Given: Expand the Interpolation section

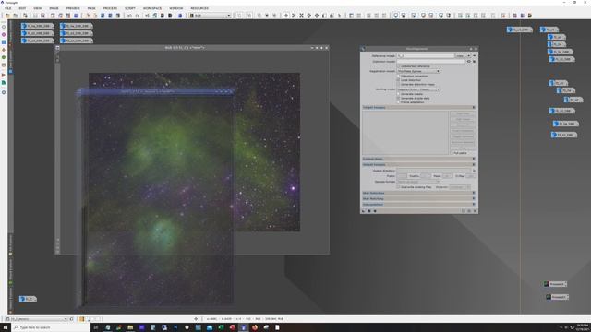Looking at the screenshot, I should (x=474, y=205).
